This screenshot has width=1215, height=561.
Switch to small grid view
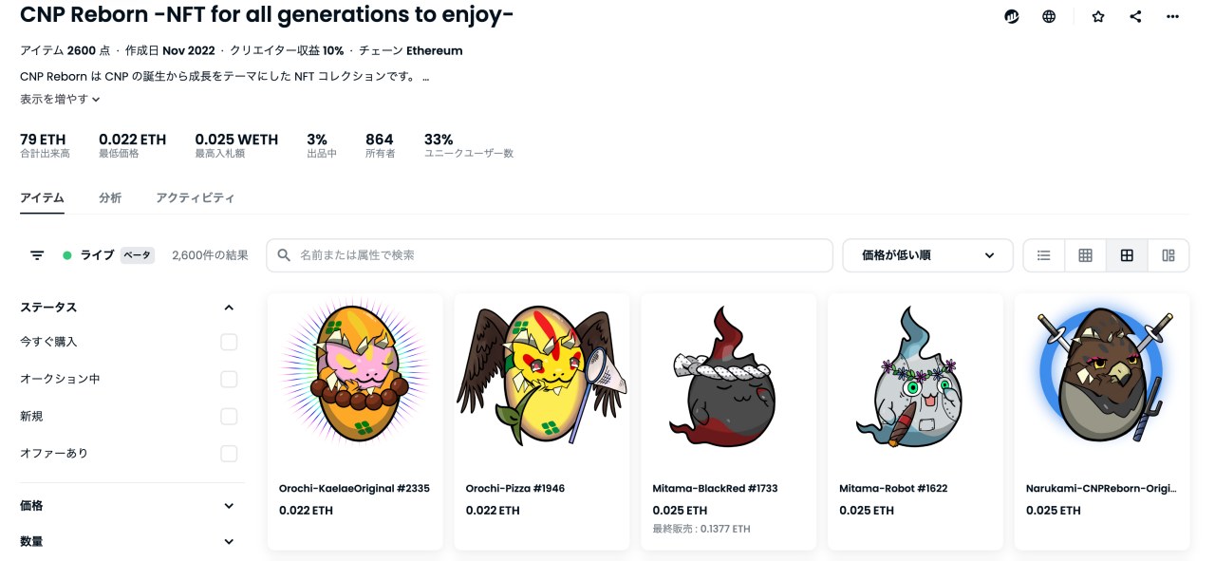point(1085,255)
